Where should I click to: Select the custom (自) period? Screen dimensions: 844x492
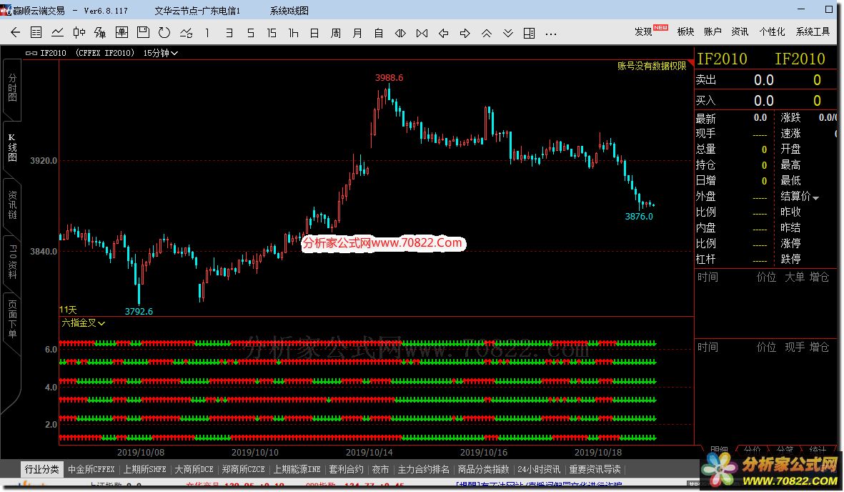click(378, 33)
